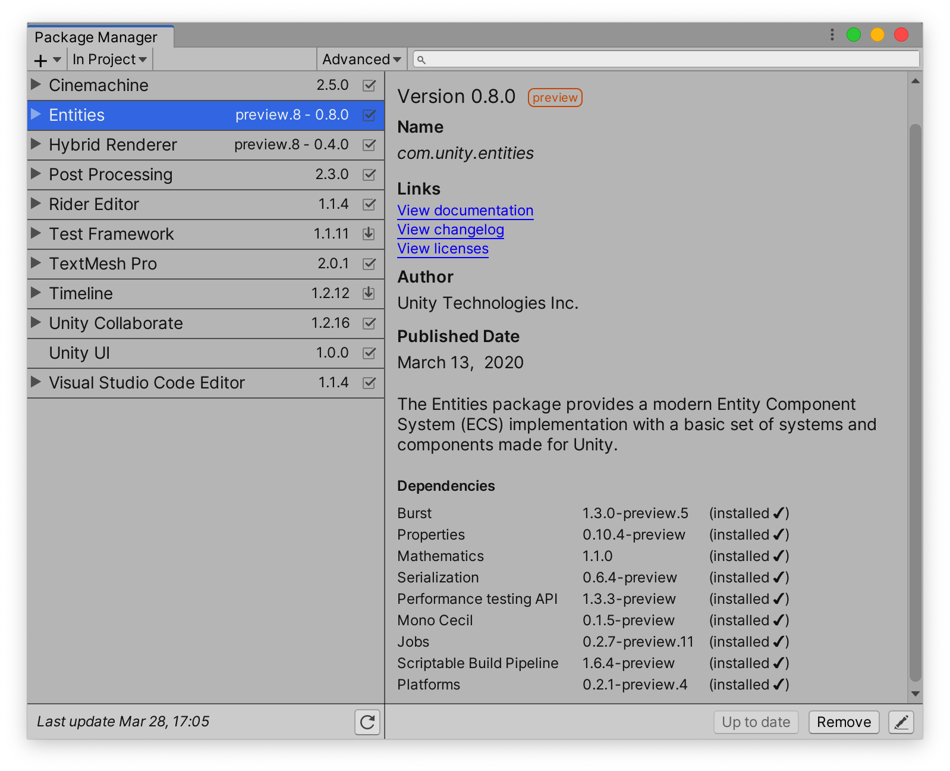Click the magnifier icon in search field

[x=421, y=59]
